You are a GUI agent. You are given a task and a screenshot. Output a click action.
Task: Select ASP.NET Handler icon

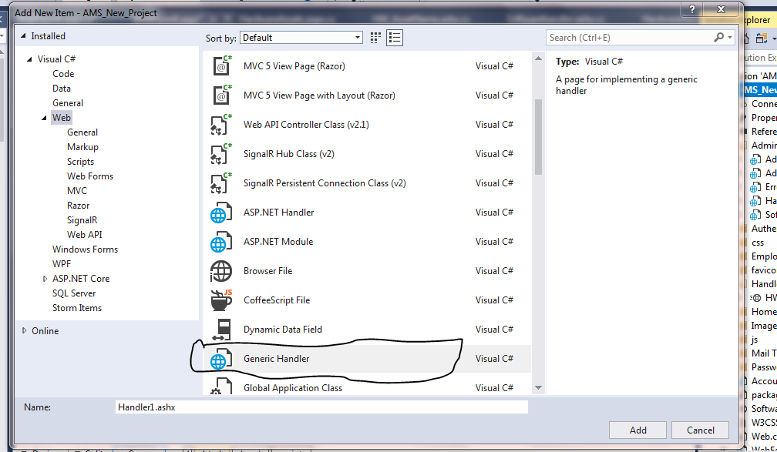click(221, 213)
